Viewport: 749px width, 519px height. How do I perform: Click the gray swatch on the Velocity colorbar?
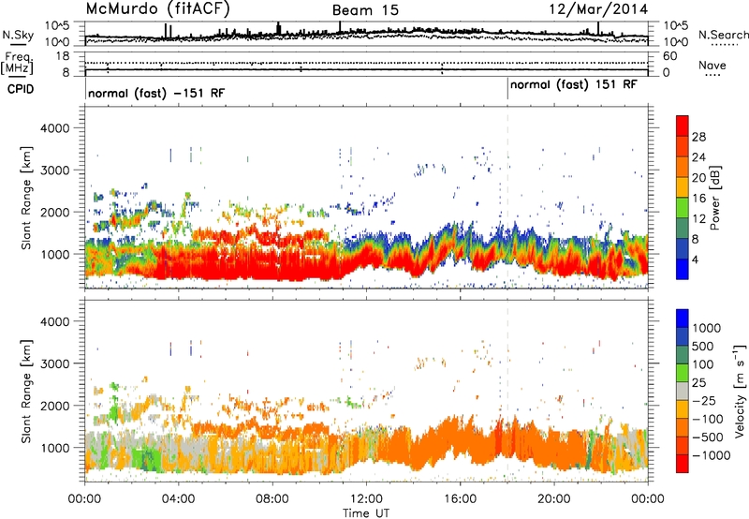(x=683, y=392)
